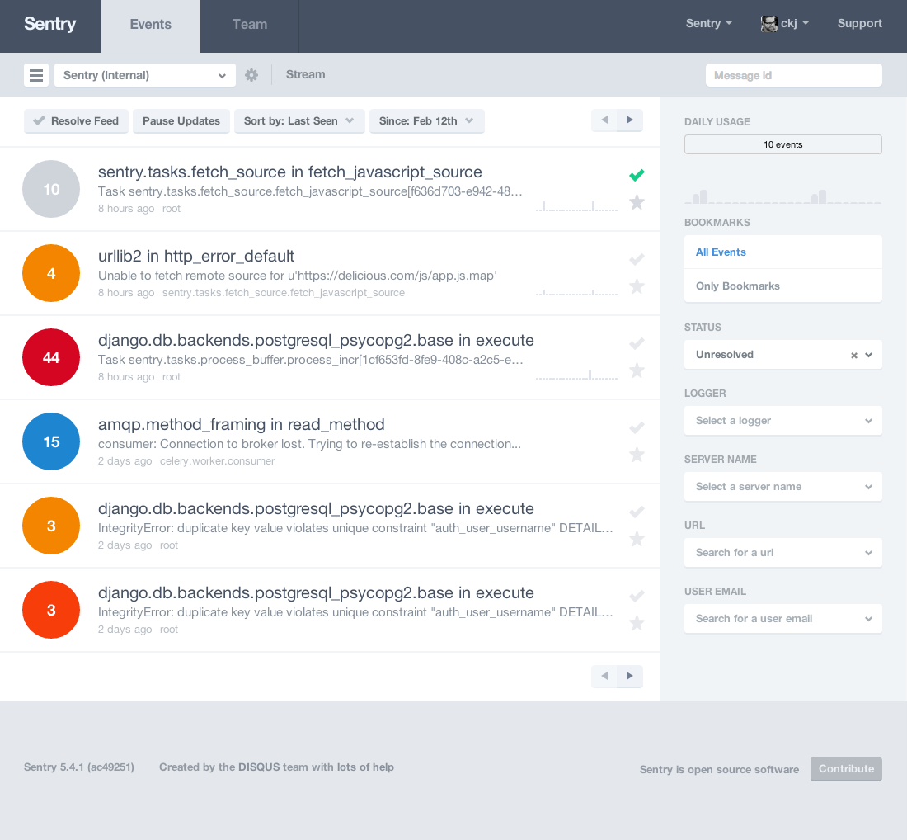Bookmark star for sentry.tasks.fetch_source event
907x840 pixels.
637,202
